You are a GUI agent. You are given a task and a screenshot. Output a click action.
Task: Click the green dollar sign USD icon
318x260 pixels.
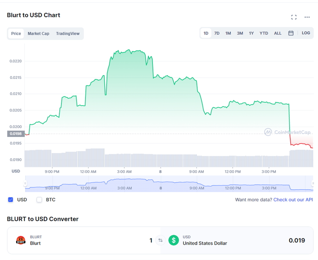(174, 240)
